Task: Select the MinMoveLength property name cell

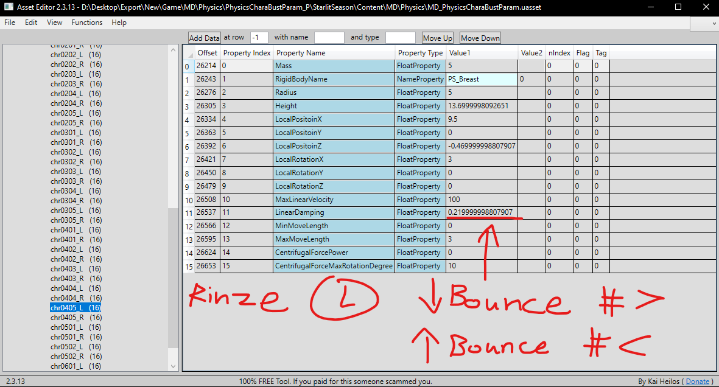Action: point(334,226)
